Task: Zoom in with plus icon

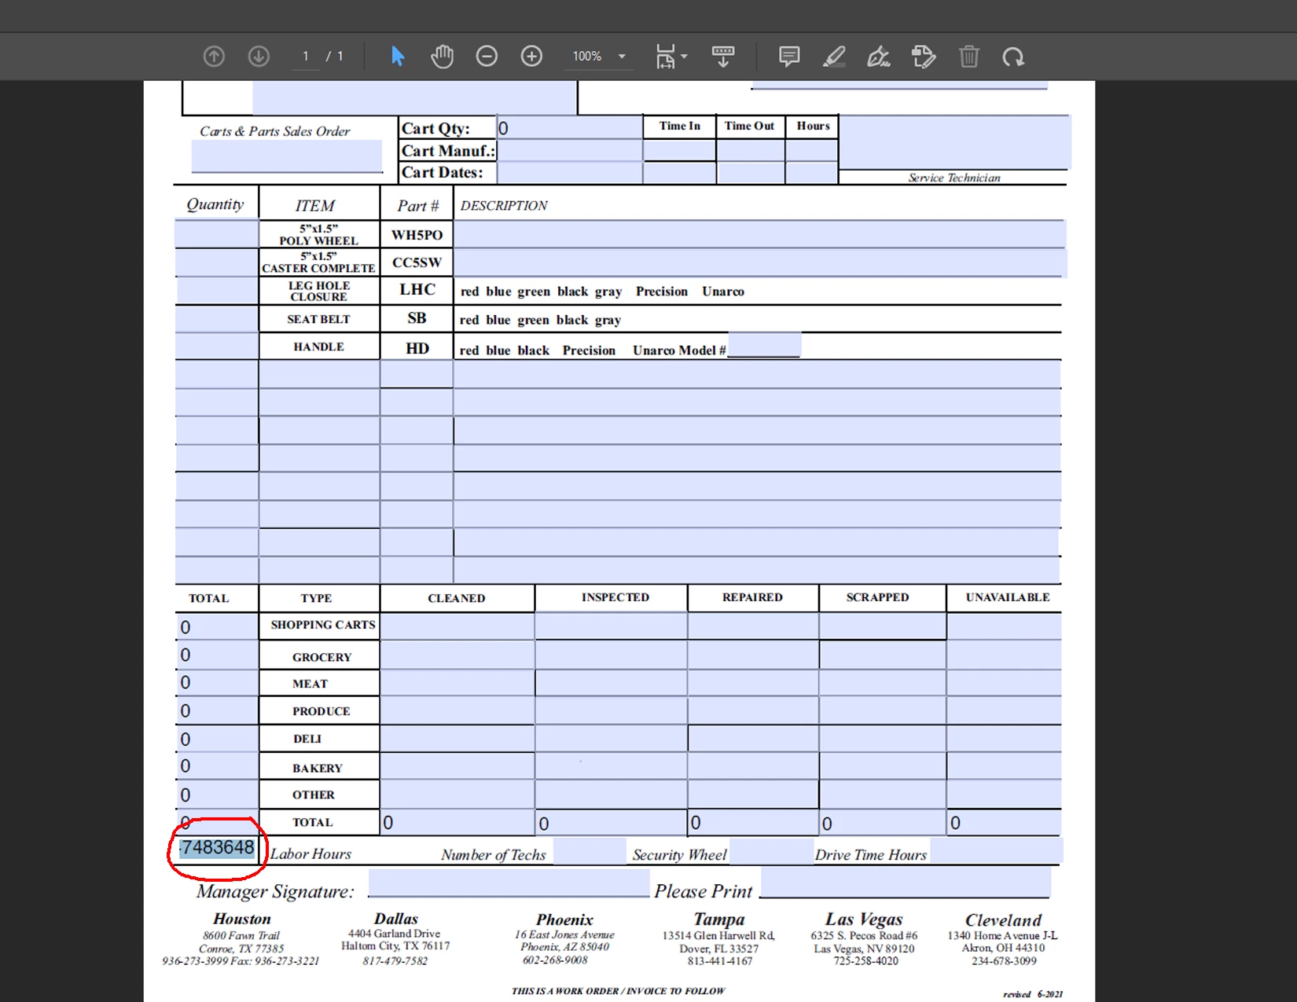Action: [531, 57]
